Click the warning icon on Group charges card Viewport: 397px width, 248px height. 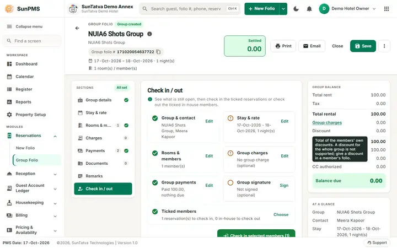[x=230, y=153]
